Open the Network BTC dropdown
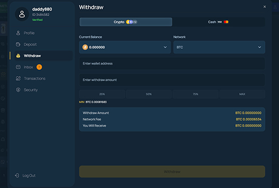The height and width of the screenshot is (188, 279). pyautogui.click(x=219, y=47)
